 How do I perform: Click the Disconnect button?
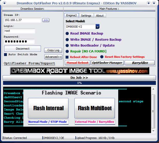23,49
